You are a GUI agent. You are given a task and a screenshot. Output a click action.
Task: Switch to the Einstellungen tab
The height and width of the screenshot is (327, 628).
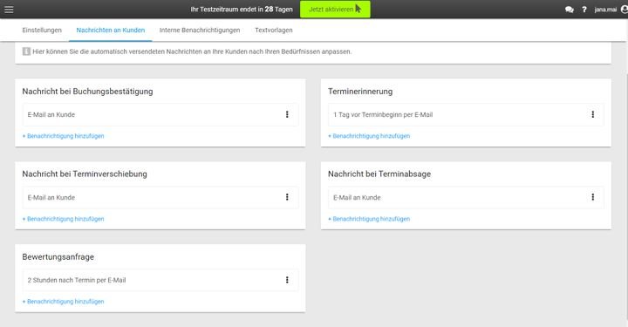42,30
